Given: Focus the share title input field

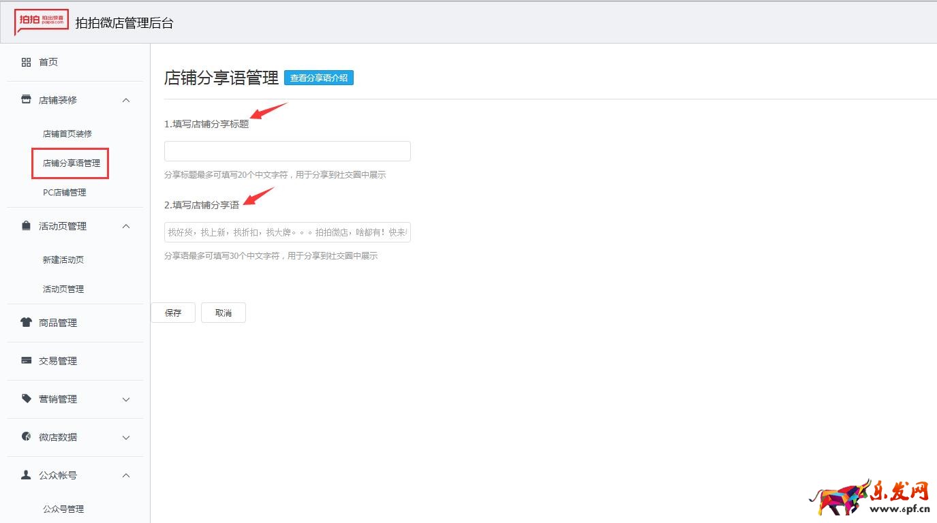Looking at the screenshot, I should point(287,151).
